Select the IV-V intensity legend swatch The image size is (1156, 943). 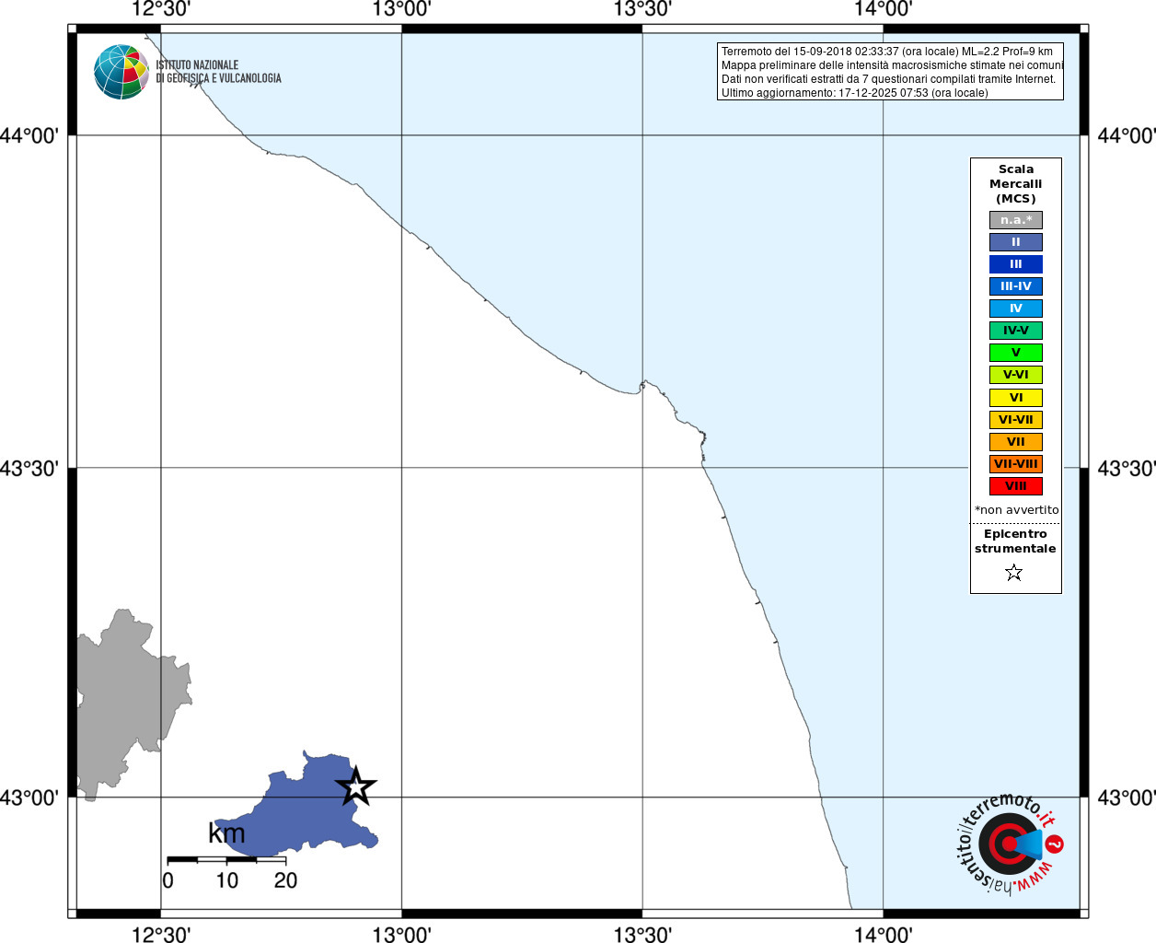coord(1016,331)
